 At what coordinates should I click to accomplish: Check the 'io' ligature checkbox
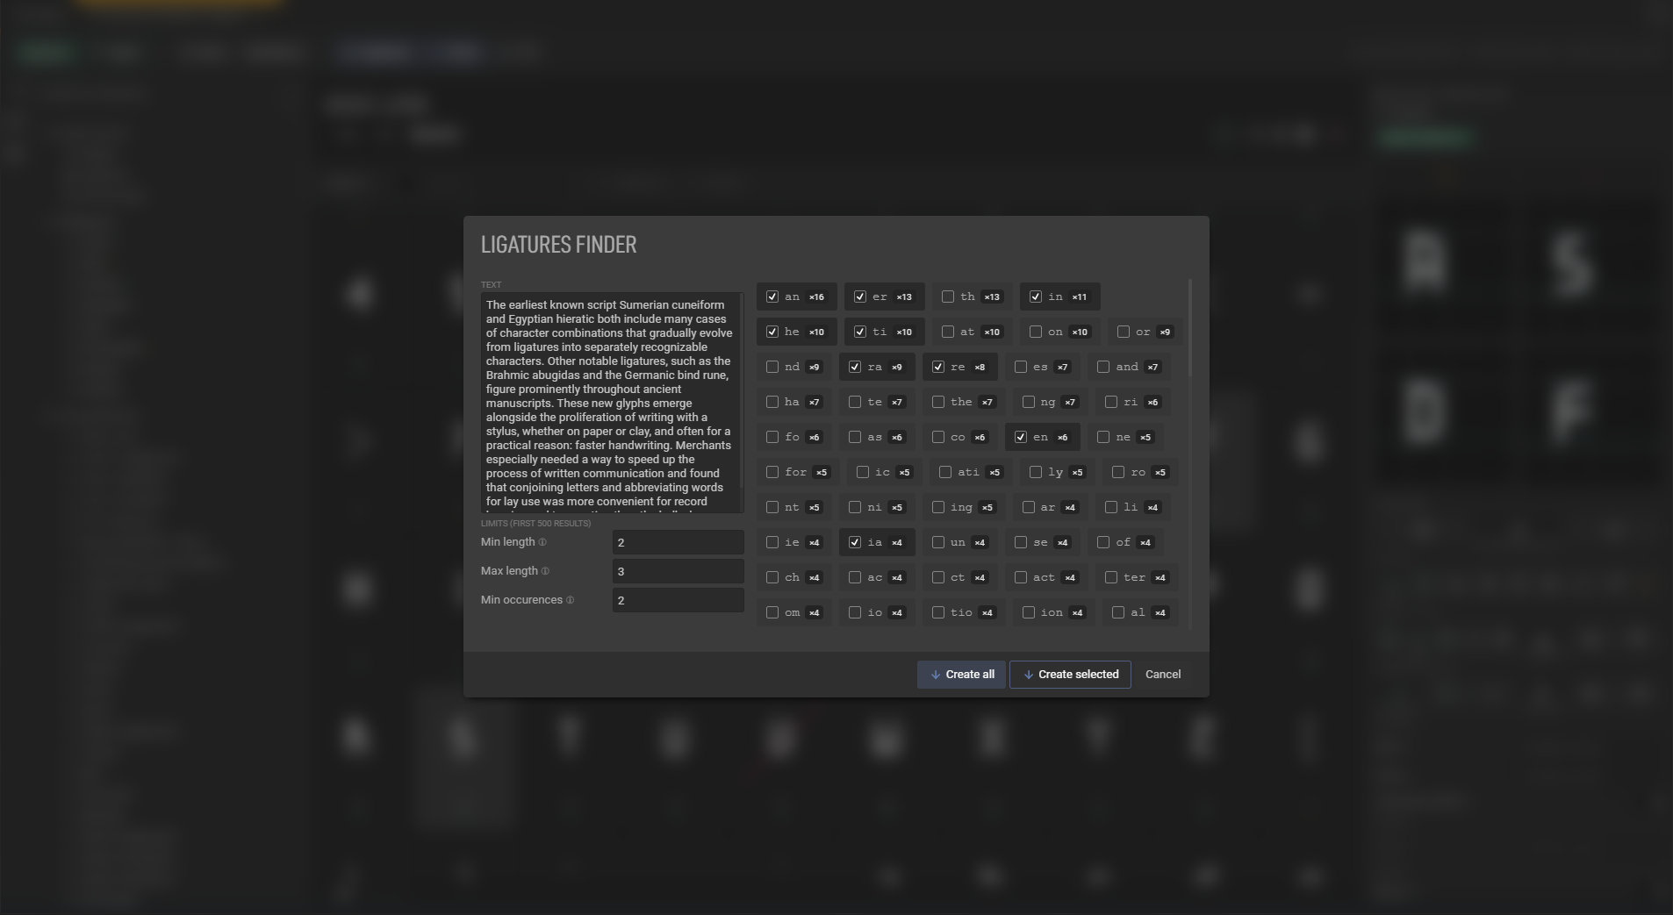click(855, 612)
